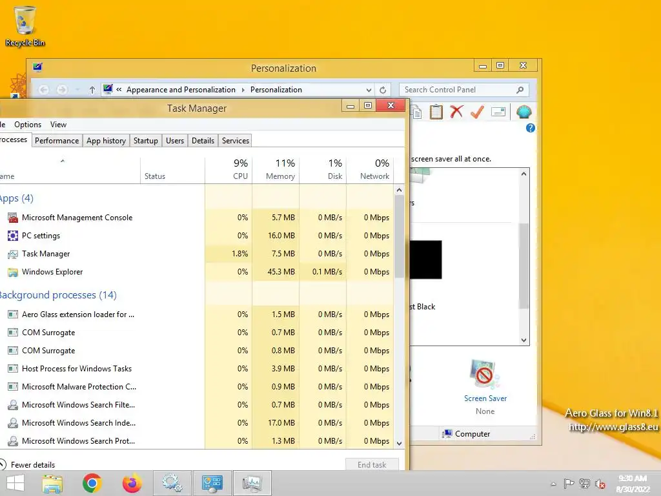The height and width of the screenshot is (496, 661).
Task: Click the red X delete icon
Action: click(x=456, y=112)
